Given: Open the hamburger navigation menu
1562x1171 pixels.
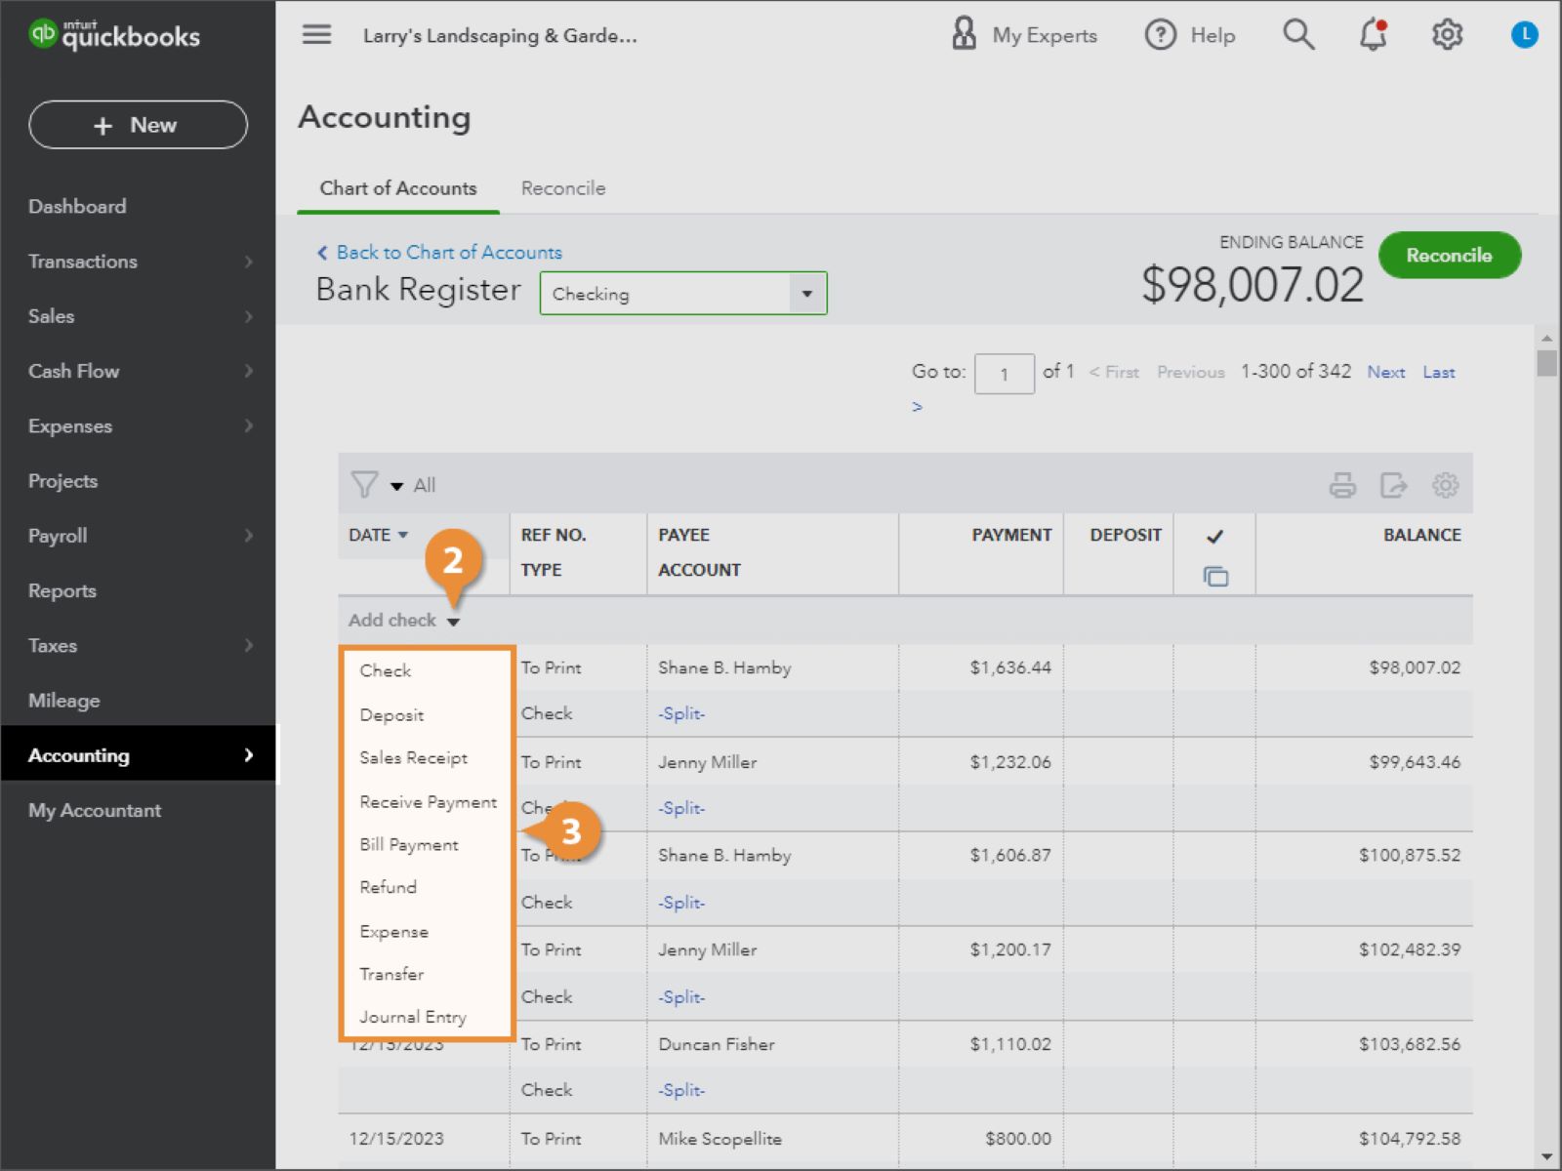Looking at the screenshot, I should click(x=315, y=34).
